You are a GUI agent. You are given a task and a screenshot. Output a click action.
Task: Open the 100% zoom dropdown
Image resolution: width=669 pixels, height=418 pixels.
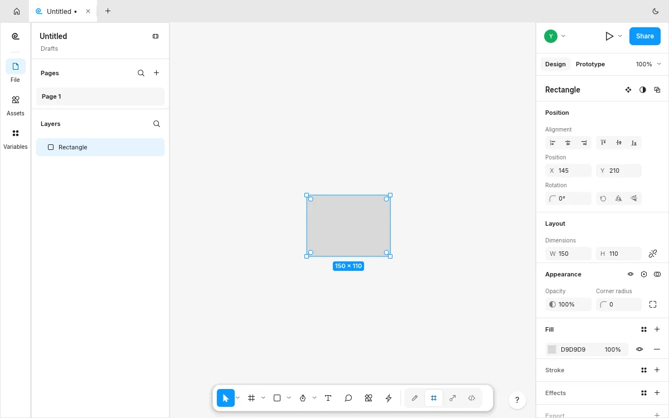[x=649, y=64]
